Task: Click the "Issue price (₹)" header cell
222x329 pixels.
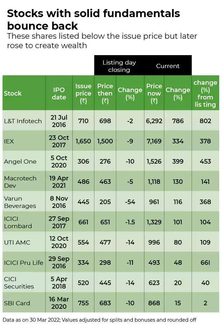Action: (83, 93)
